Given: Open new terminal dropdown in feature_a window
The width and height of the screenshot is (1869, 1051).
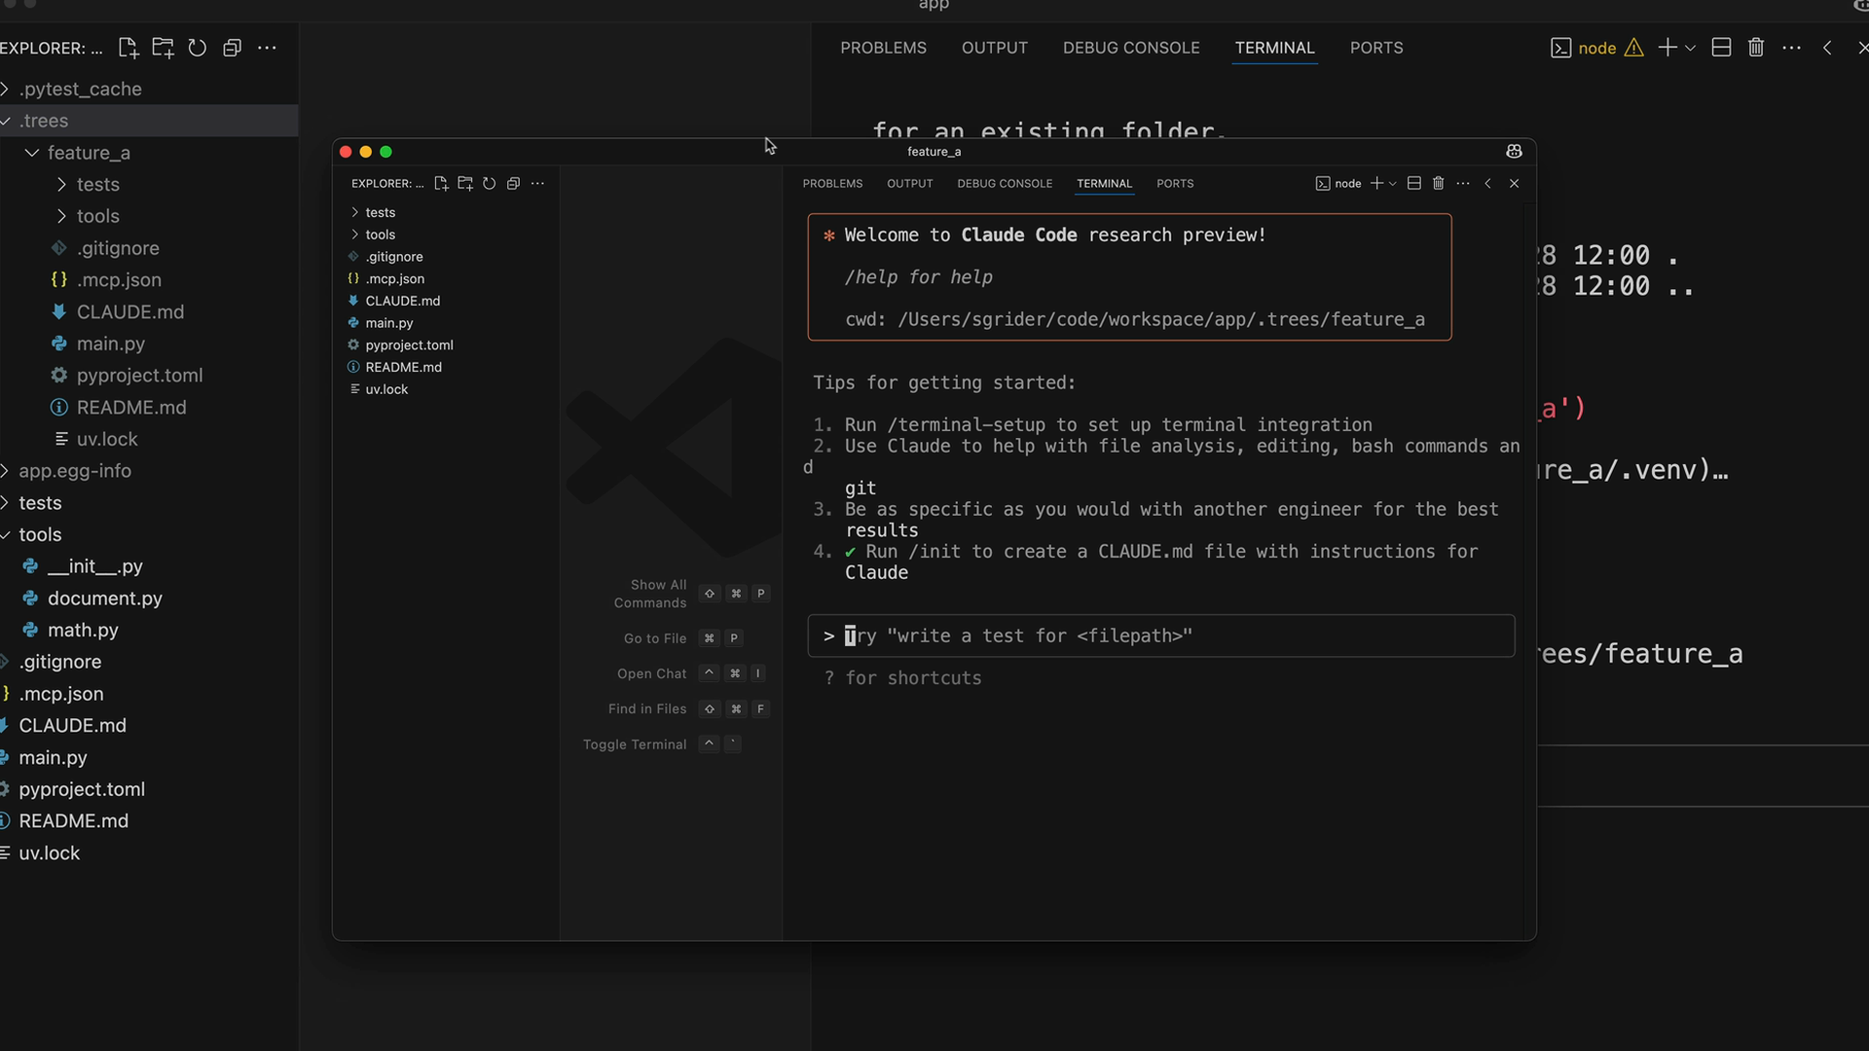Looking at the screenshot, I should point(1393,183).
